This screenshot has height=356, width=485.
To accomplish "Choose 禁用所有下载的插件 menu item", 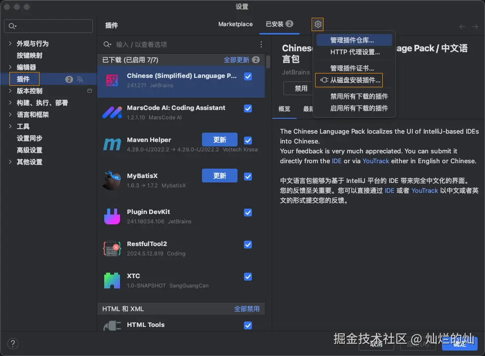I will (354, 96).
